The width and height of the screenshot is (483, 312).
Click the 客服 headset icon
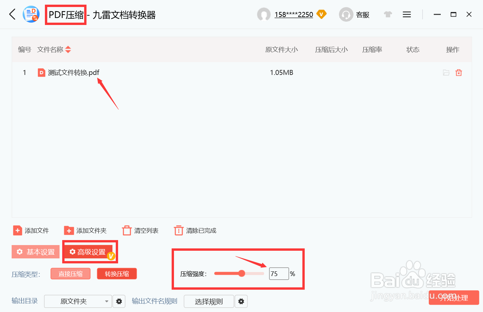(346, 15)
